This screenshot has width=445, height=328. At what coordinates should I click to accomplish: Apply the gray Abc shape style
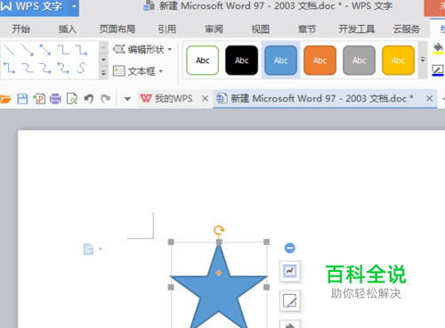click(360, 61)
